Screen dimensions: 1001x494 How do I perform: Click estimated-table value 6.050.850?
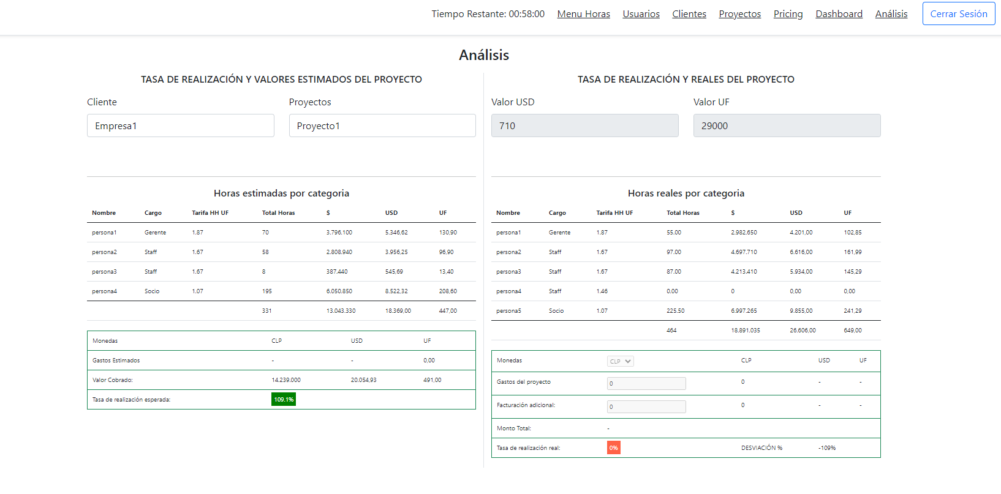click(339, 291)
